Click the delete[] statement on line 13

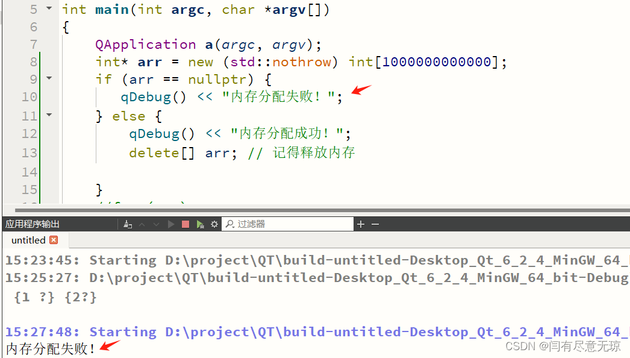point(183,153)
